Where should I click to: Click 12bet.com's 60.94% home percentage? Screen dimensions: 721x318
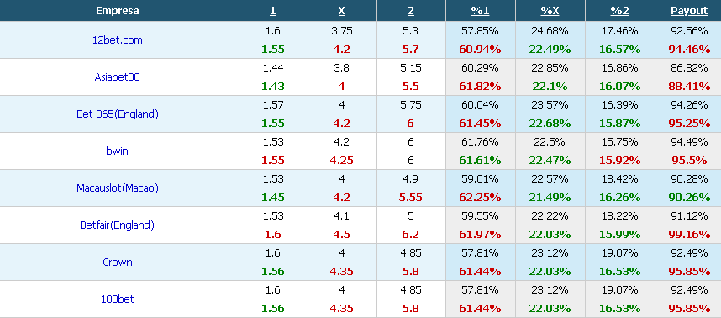480,50
